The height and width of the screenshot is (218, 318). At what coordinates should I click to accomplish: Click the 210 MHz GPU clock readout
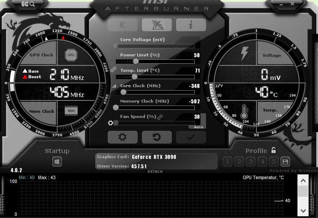67,74
